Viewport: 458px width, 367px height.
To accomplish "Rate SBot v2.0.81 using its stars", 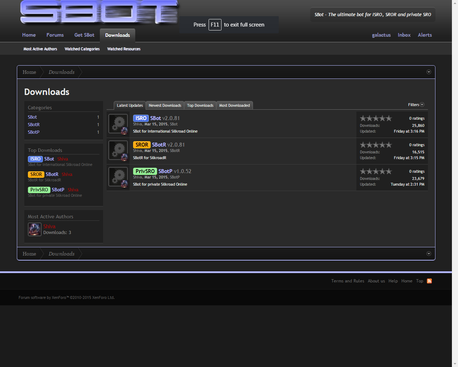I will (x=376, y=118).
